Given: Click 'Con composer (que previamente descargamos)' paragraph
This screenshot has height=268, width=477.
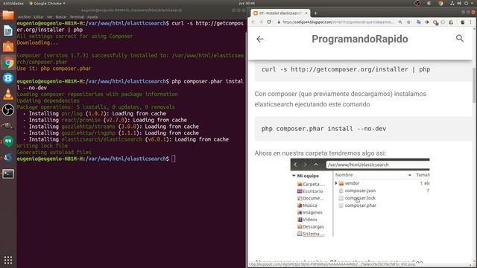Looking at the screenshot, I should click(x=341, y=99).
